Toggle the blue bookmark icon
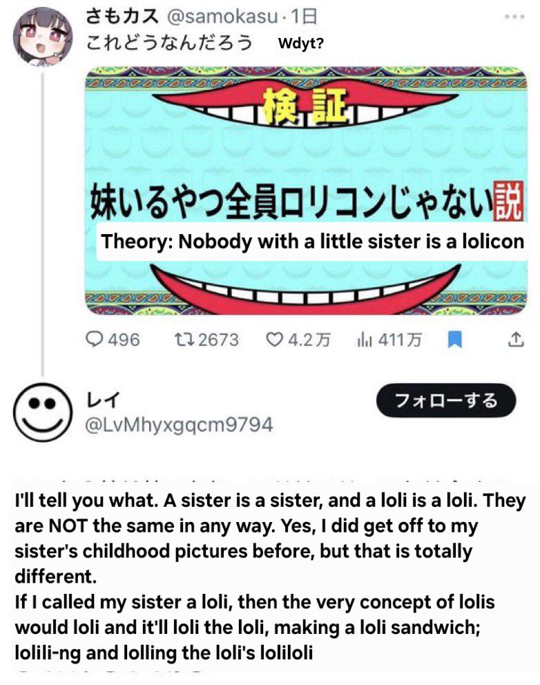540x685 pixels. pyautogui.click(x=455, y=340)
